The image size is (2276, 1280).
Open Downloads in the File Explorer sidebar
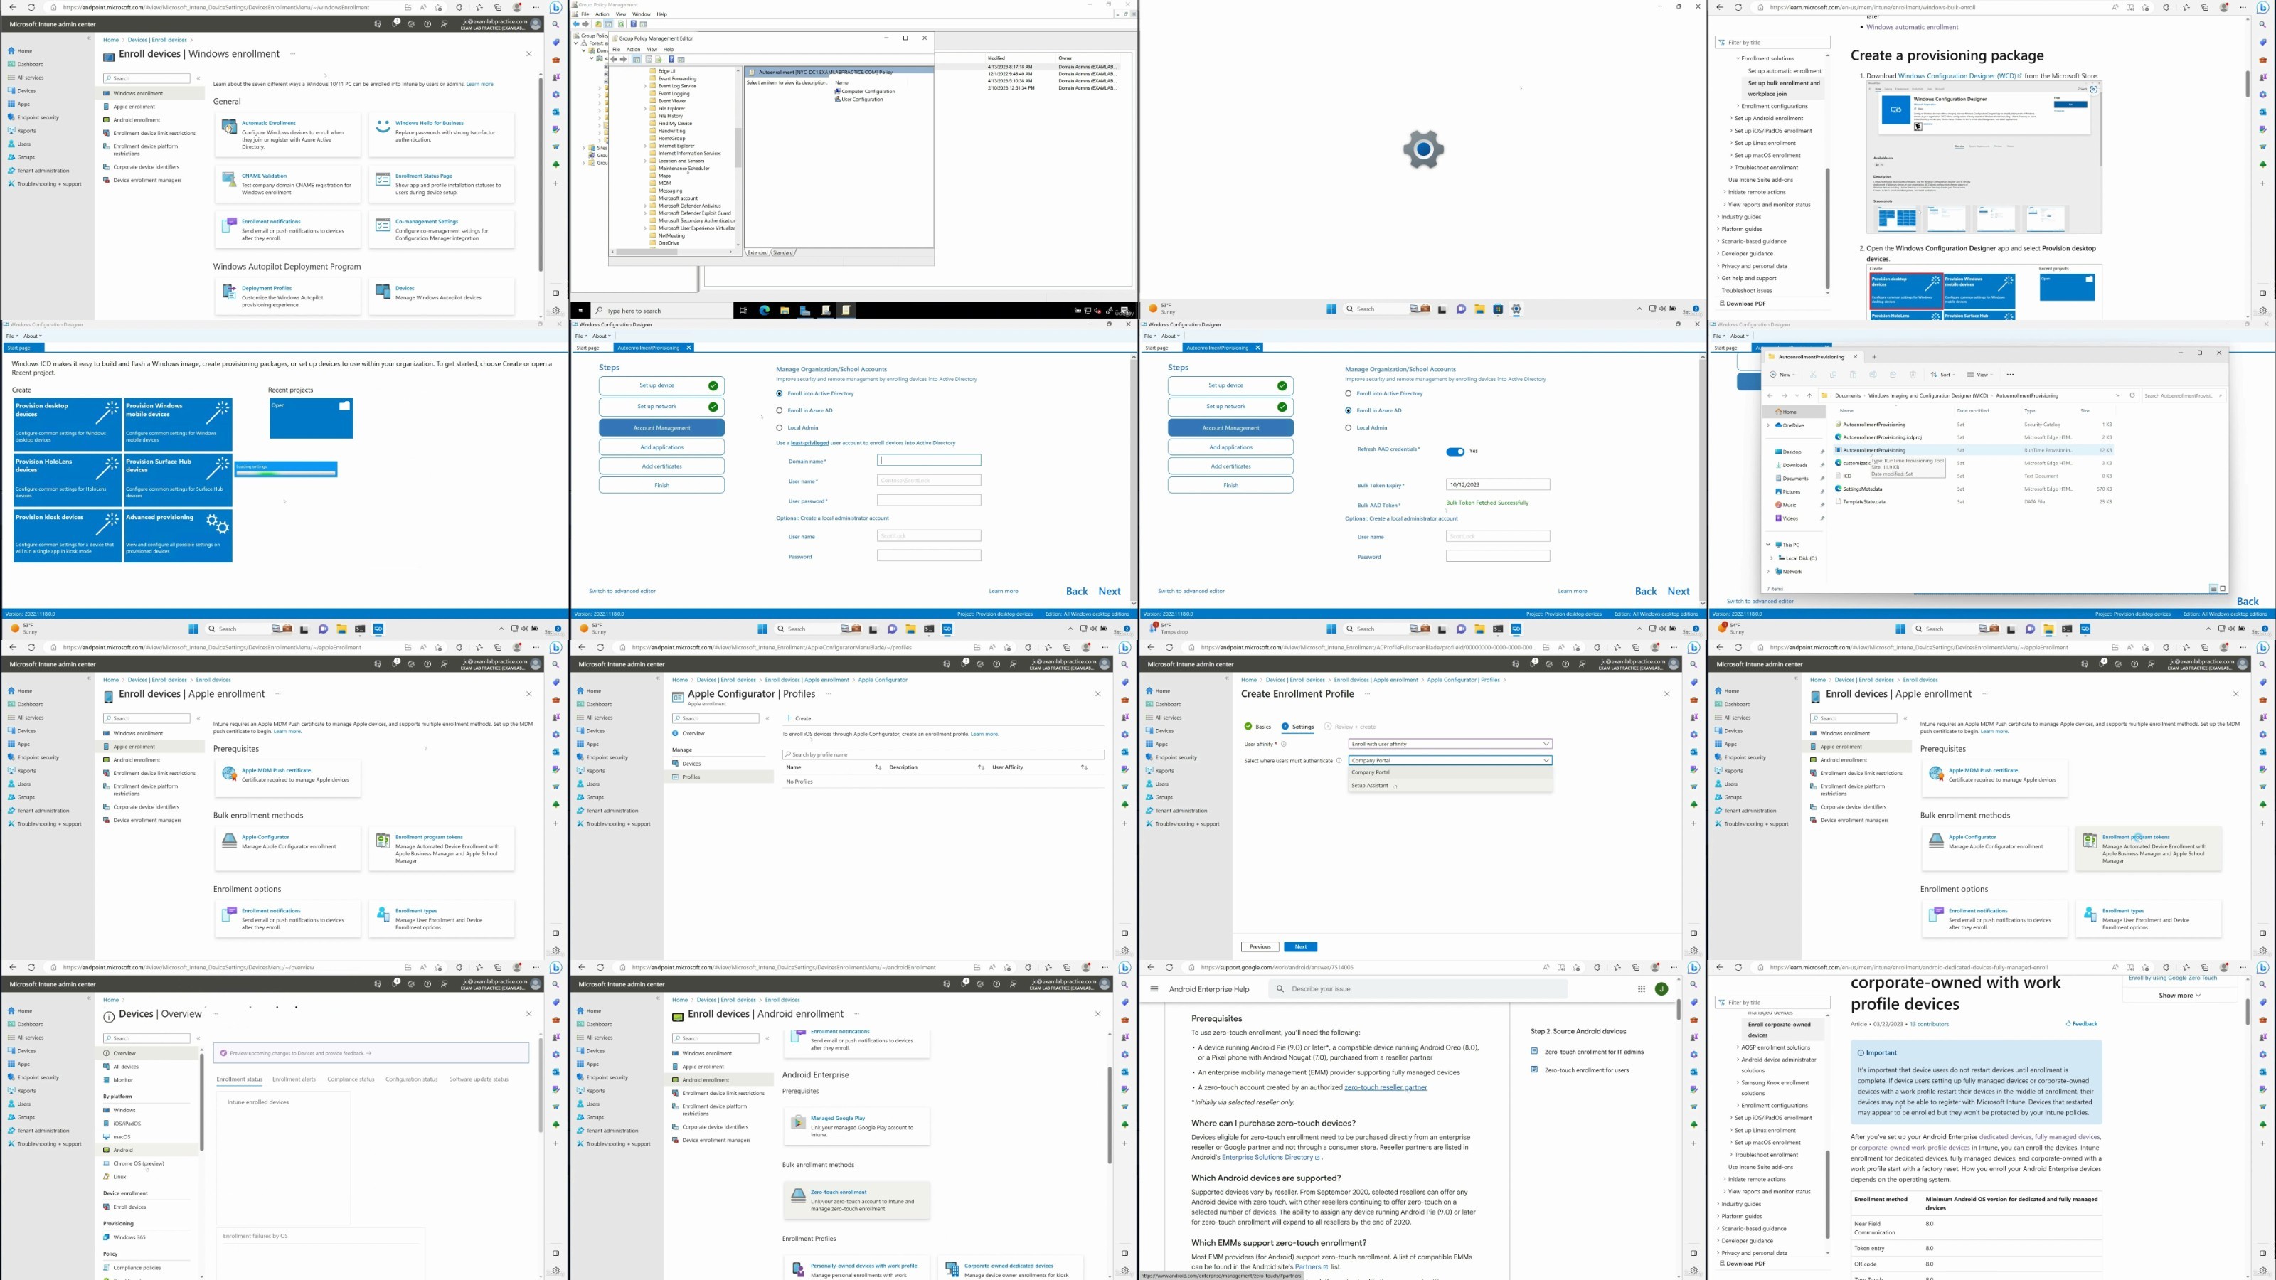coord(1794,464)
